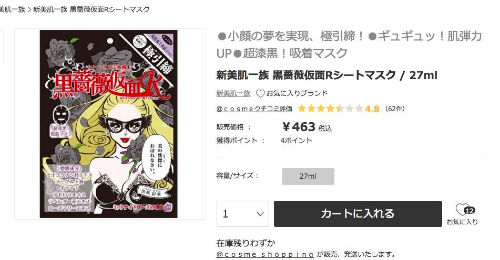Open the (62件) review count
The image size is (500, 260).
point(395,109)
